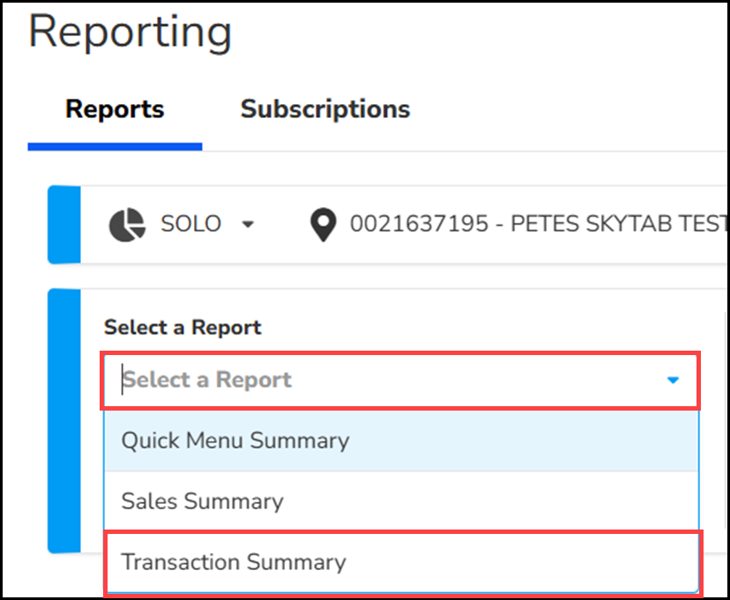
Task: Click the blue underline beneath Reports tab
Action: [x=115, y=146]
